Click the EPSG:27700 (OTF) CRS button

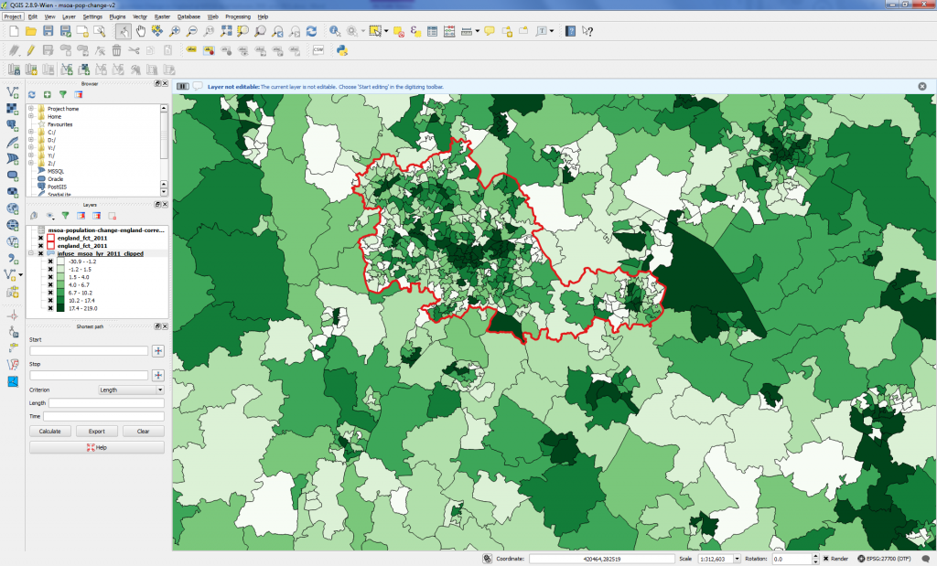click(x=884, y=559)
